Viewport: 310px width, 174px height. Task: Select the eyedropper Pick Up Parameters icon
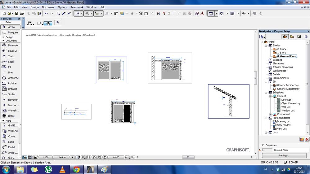tap(64, 13)
